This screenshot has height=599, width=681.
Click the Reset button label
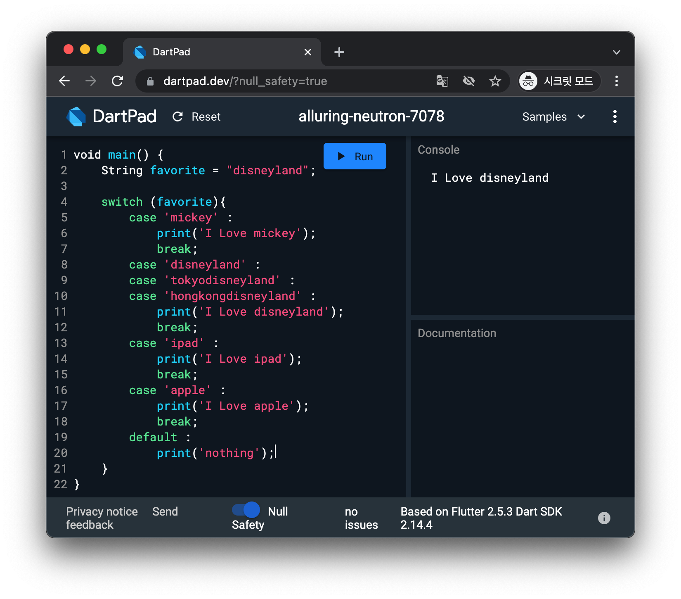click(x=206, y=117)
